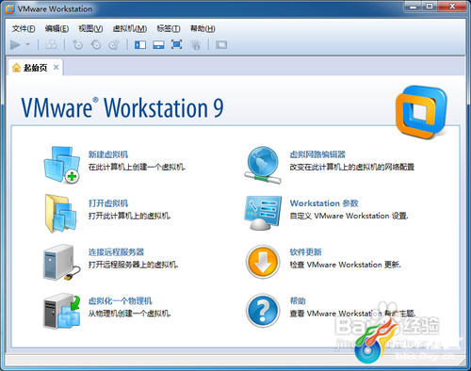Click the VMware icon in title bar
Screen dimensions: 471x371
click(9, 9)
